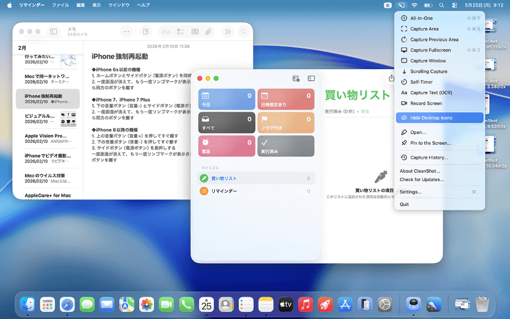510x319 pixels.
Task: Choose Open... in CleanShot menu
Action: tap(439, 133)
